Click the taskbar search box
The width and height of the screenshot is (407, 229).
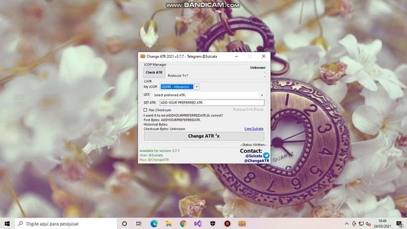tap(66, 223)
